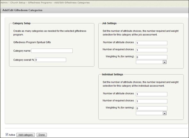Select Job Settings Number of required choices field
The image size is (189, 138).
[152, 50]
